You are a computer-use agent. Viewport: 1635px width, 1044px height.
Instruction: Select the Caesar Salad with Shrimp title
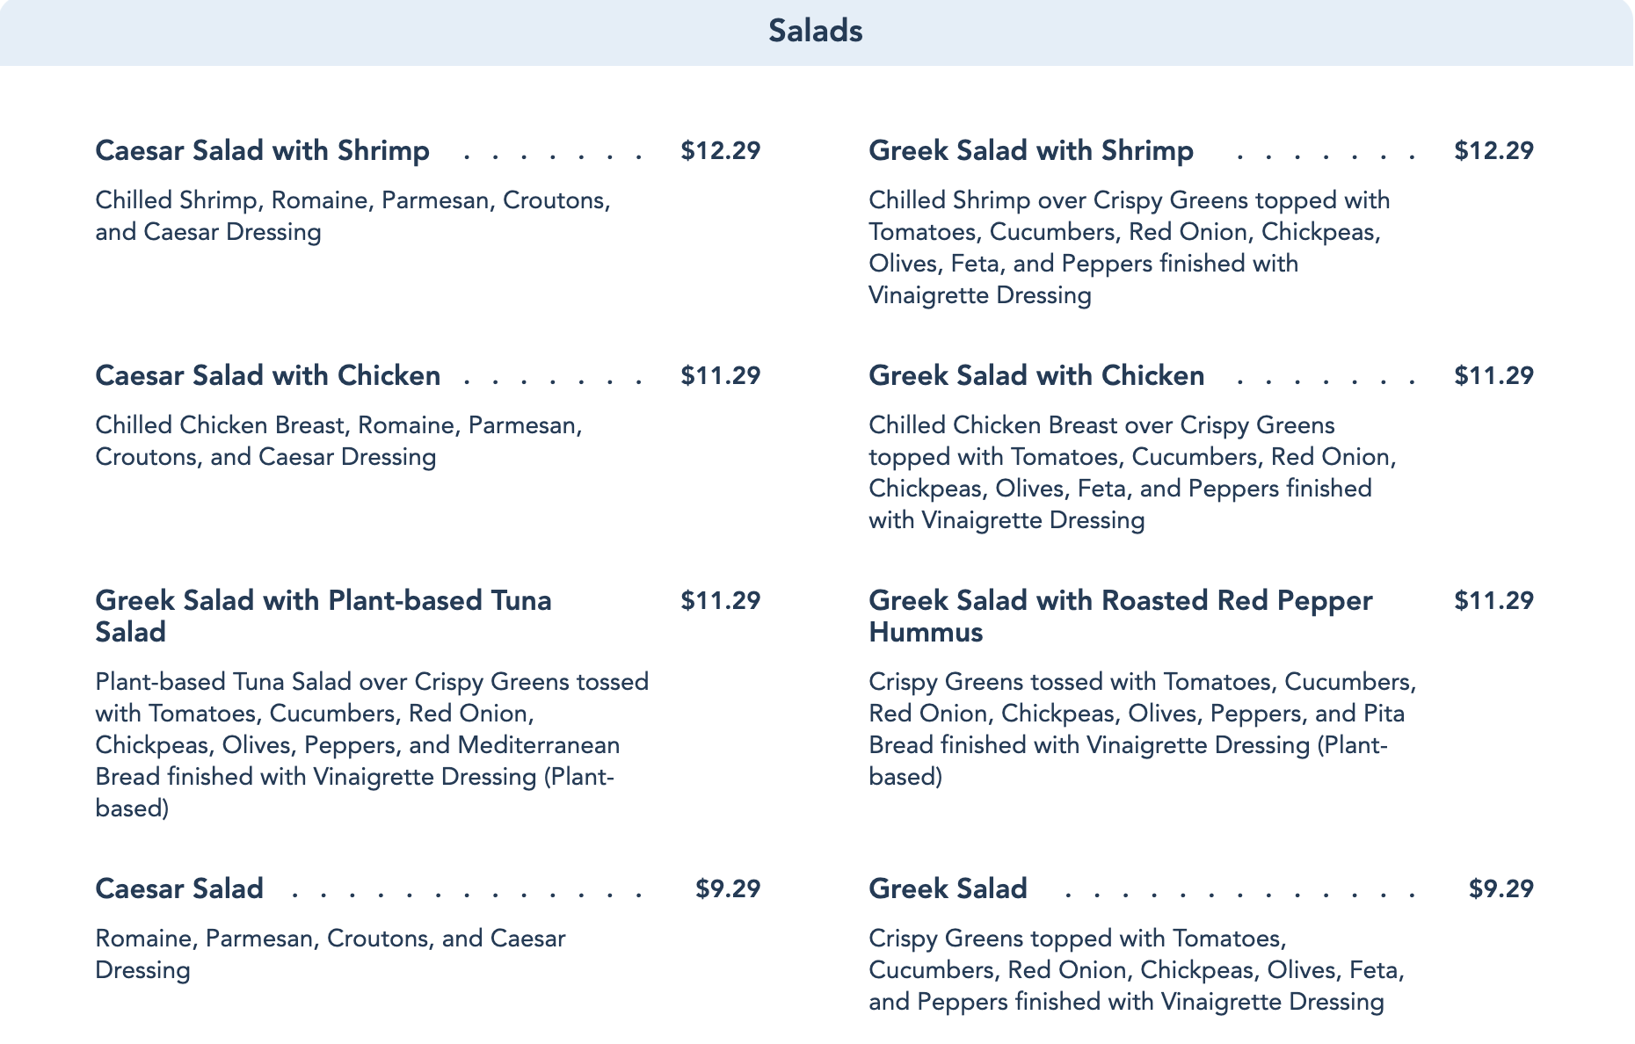click(x=262, y=151)
